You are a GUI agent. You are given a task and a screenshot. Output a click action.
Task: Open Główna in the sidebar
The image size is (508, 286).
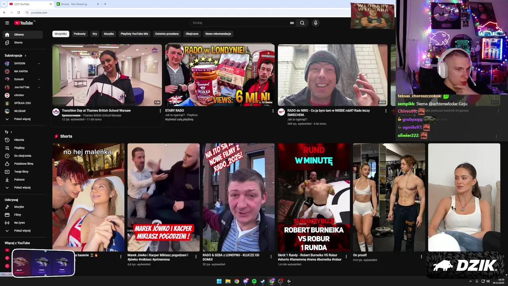click(22, 35)
